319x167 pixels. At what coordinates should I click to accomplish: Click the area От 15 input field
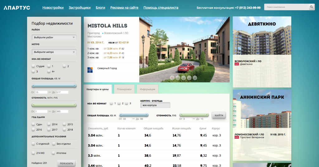[x=41, y=92]
